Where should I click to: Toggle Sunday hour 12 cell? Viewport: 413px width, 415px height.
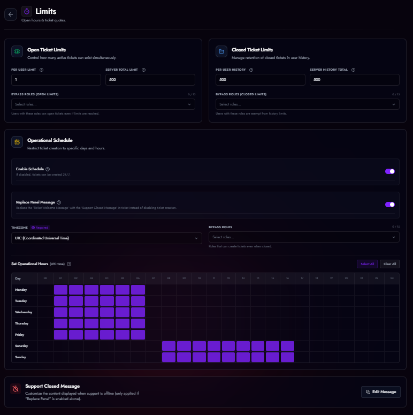(x=228, y=357)
